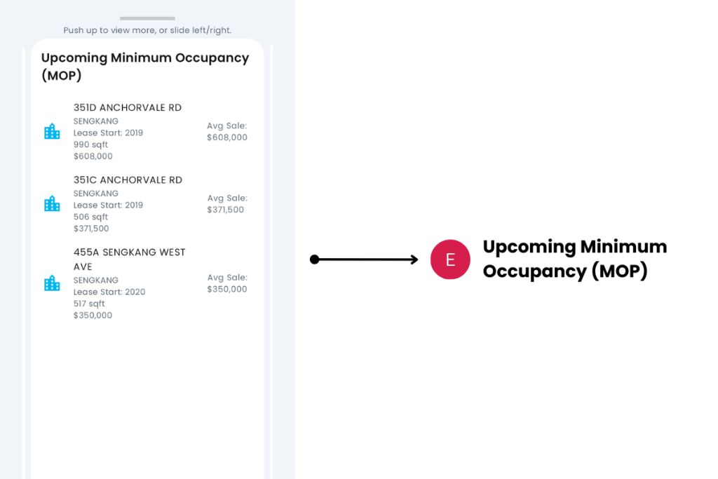The height and width of the screenshot is (479, 718).
Task: Click the Upcoming Minimum Occupancy card heading
Action: pyautogui.click(x=145, y=67)
